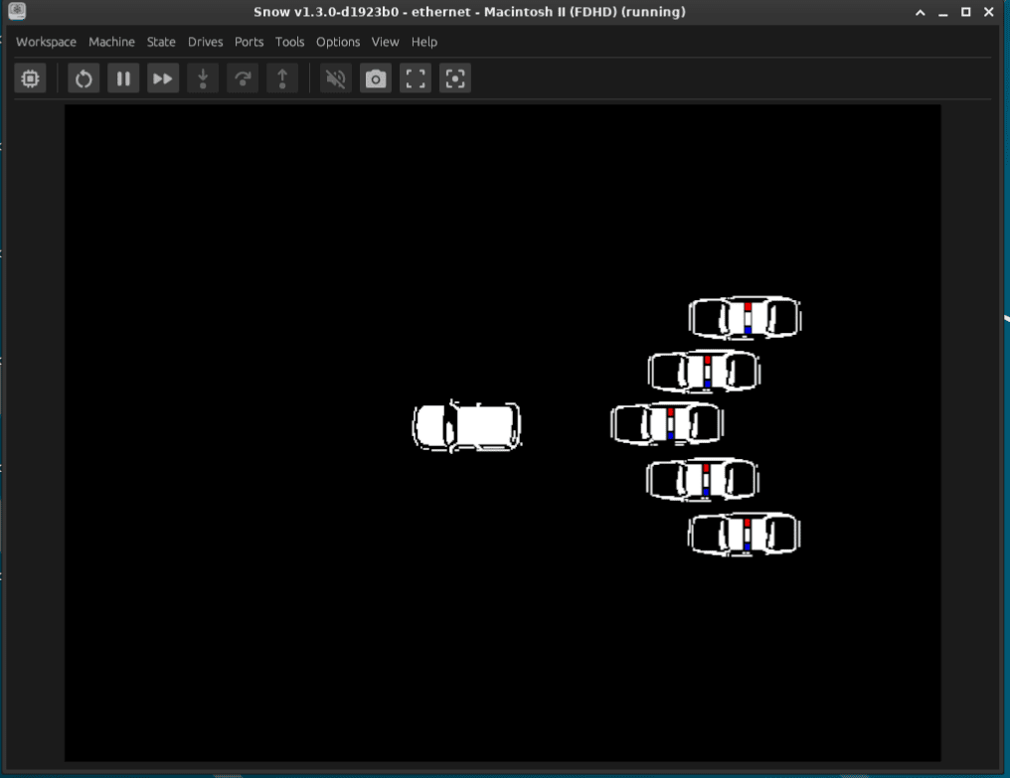Viewport: 1010px width, 778px height.
Task: Open the Options menu
Action: [x=338, y=42]
